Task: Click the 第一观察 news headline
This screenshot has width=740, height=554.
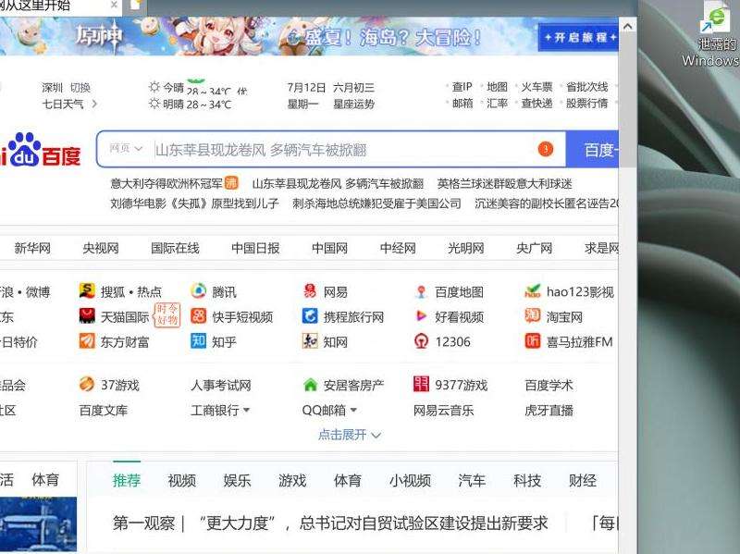Action: coord(330,523)
